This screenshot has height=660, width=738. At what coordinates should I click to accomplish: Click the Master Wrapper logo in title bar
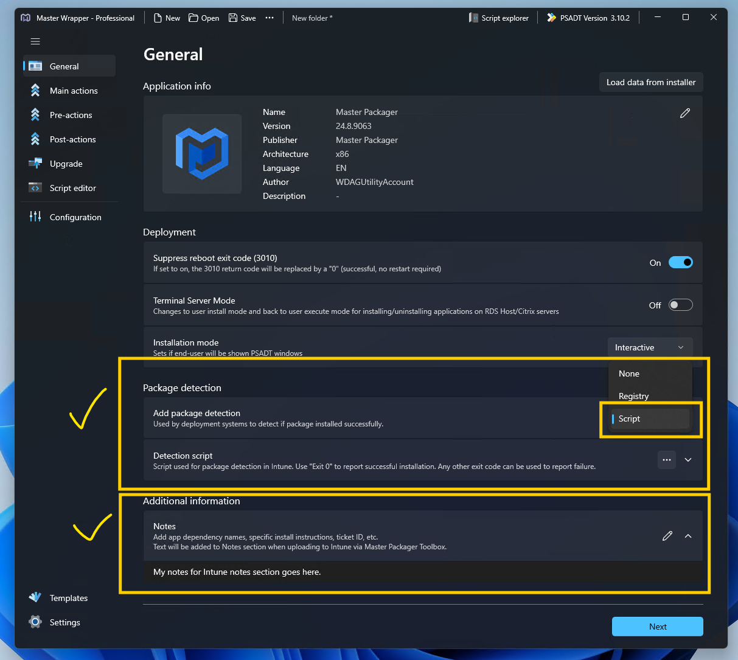pos(26,18)
